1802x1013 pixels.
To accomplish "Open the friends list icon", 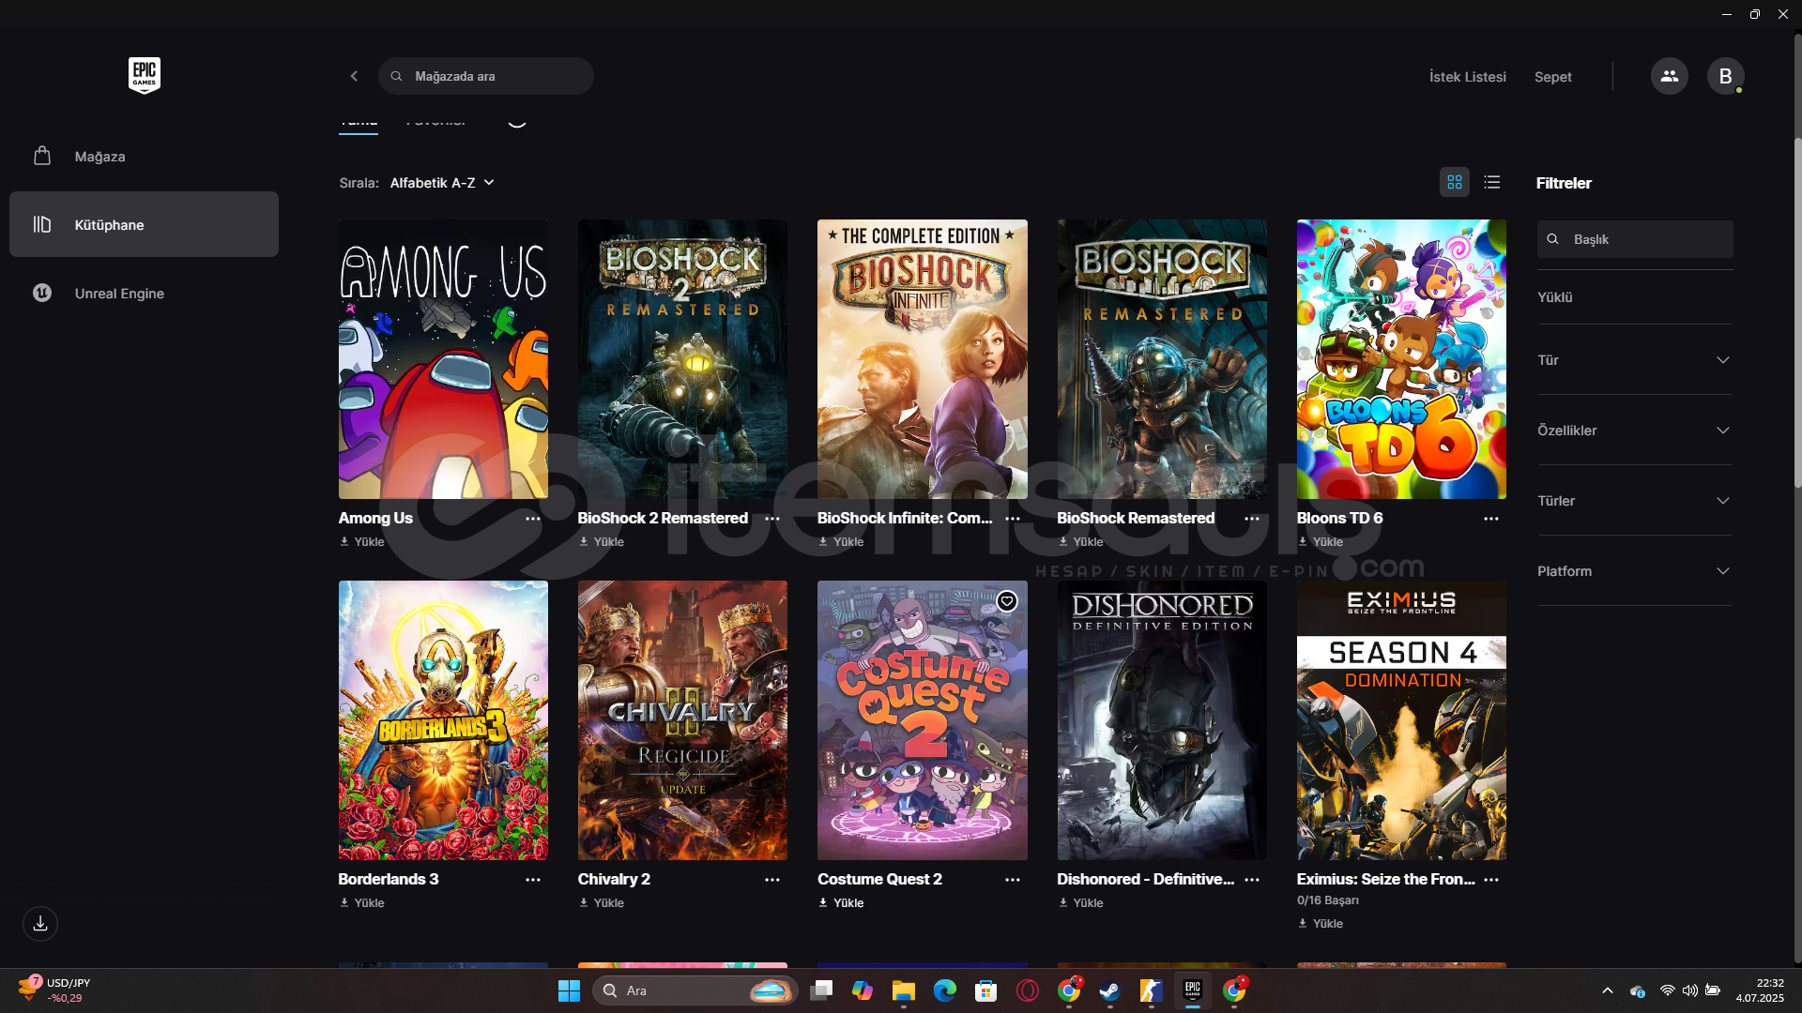I will (1669, 76).
